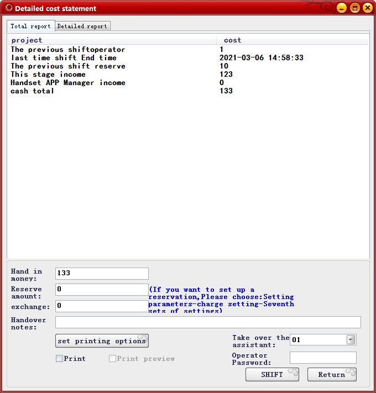Expand the Take over assistant dropdown
Viewport: 376px width, 393px height.
click(x=351, y=340)
